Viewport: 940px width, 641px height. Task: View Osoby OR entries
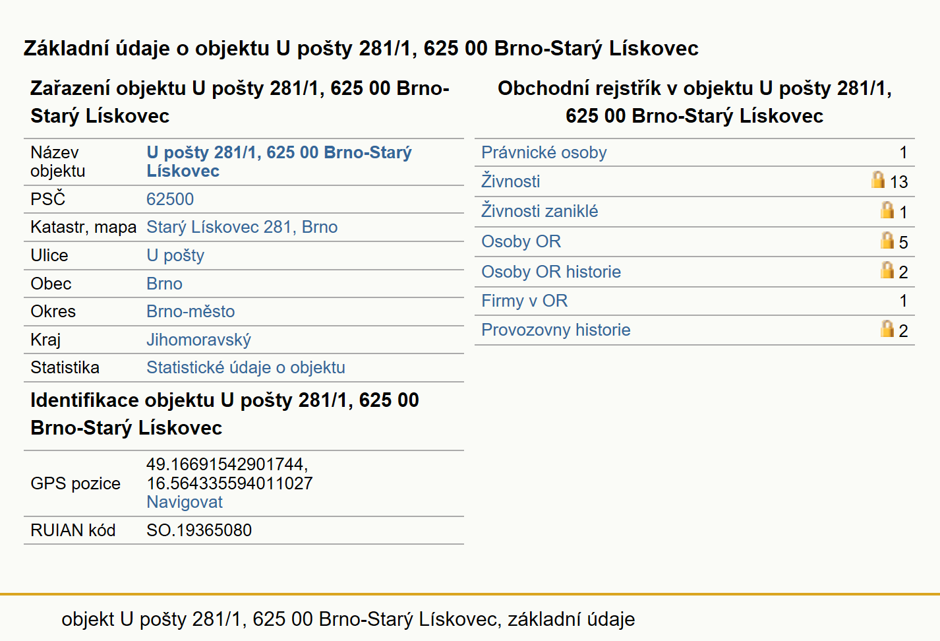coord(521,241)
